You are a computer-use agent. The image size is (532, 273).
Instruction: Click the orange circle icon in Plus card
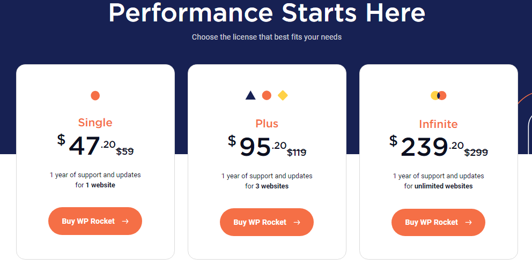coord(267,95)
